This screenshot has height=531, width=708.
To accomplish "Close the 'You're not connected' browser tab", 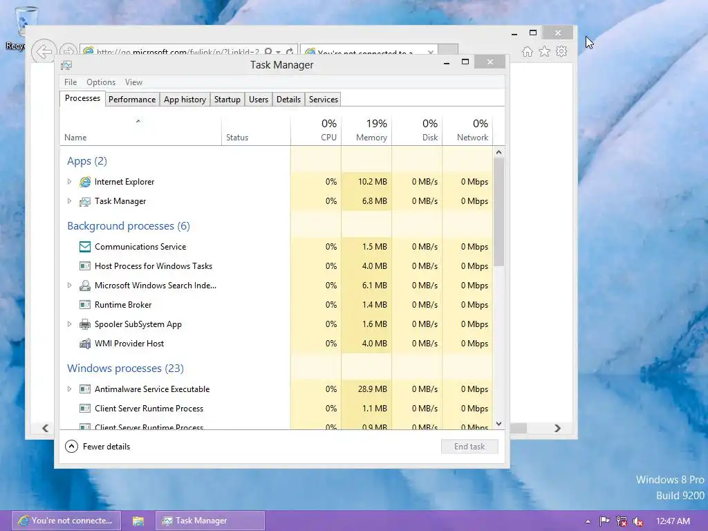I will [430, 53].
